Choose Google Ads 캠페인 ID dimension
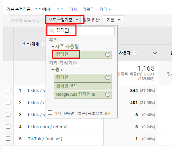Viewport: 172px width, 152px height. [x=83, y=95]
